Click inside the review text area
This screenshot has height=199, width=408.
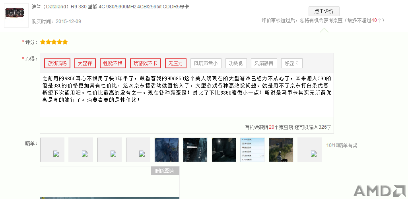pos(187,103)
